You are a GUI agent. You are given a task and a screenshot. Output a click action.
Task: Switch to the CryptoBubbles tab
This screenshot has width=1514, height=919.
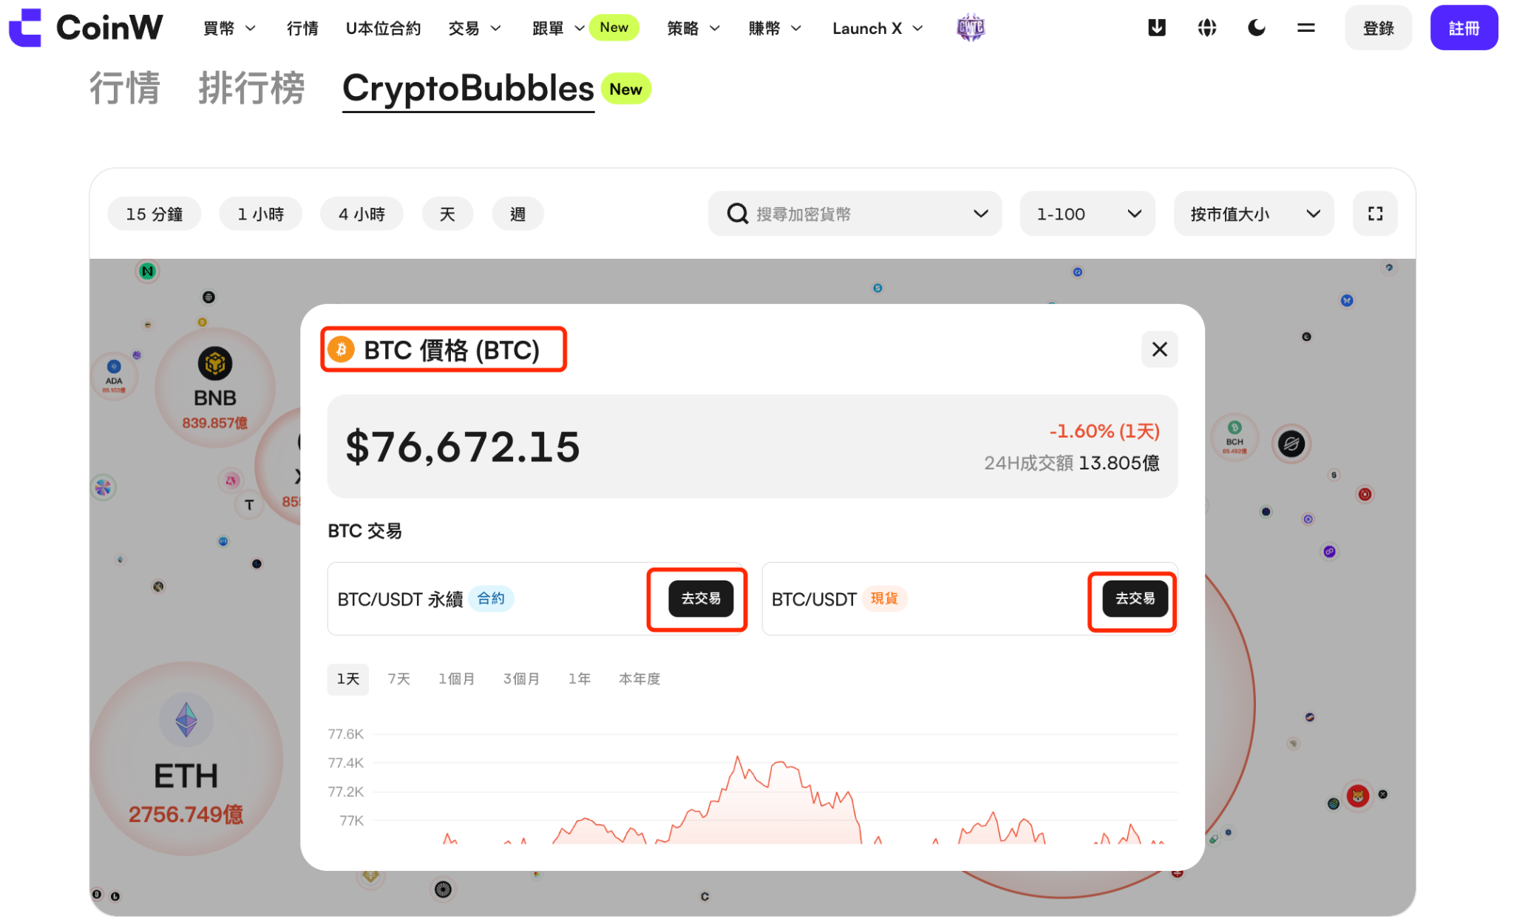[x=468, y=89]
